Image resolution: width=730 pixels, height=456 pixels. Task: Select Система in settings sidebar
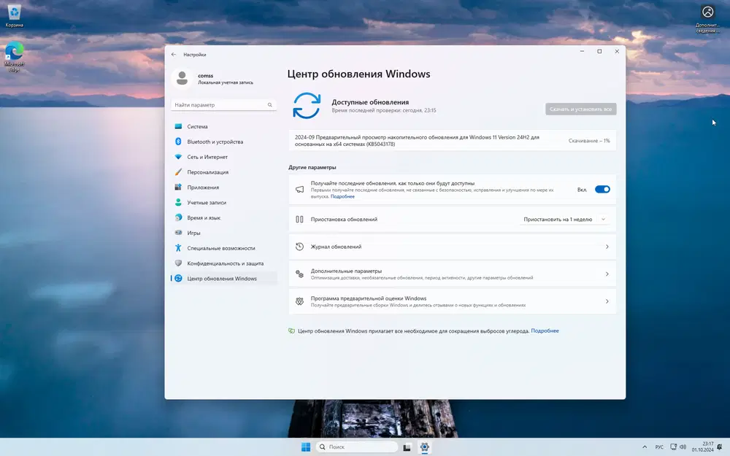click(224, 126)
